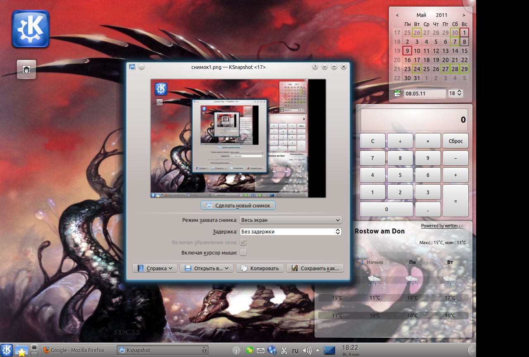Open the mail envelope tray icon
This screenshot has height=357, width=529.
pos(260,350)
